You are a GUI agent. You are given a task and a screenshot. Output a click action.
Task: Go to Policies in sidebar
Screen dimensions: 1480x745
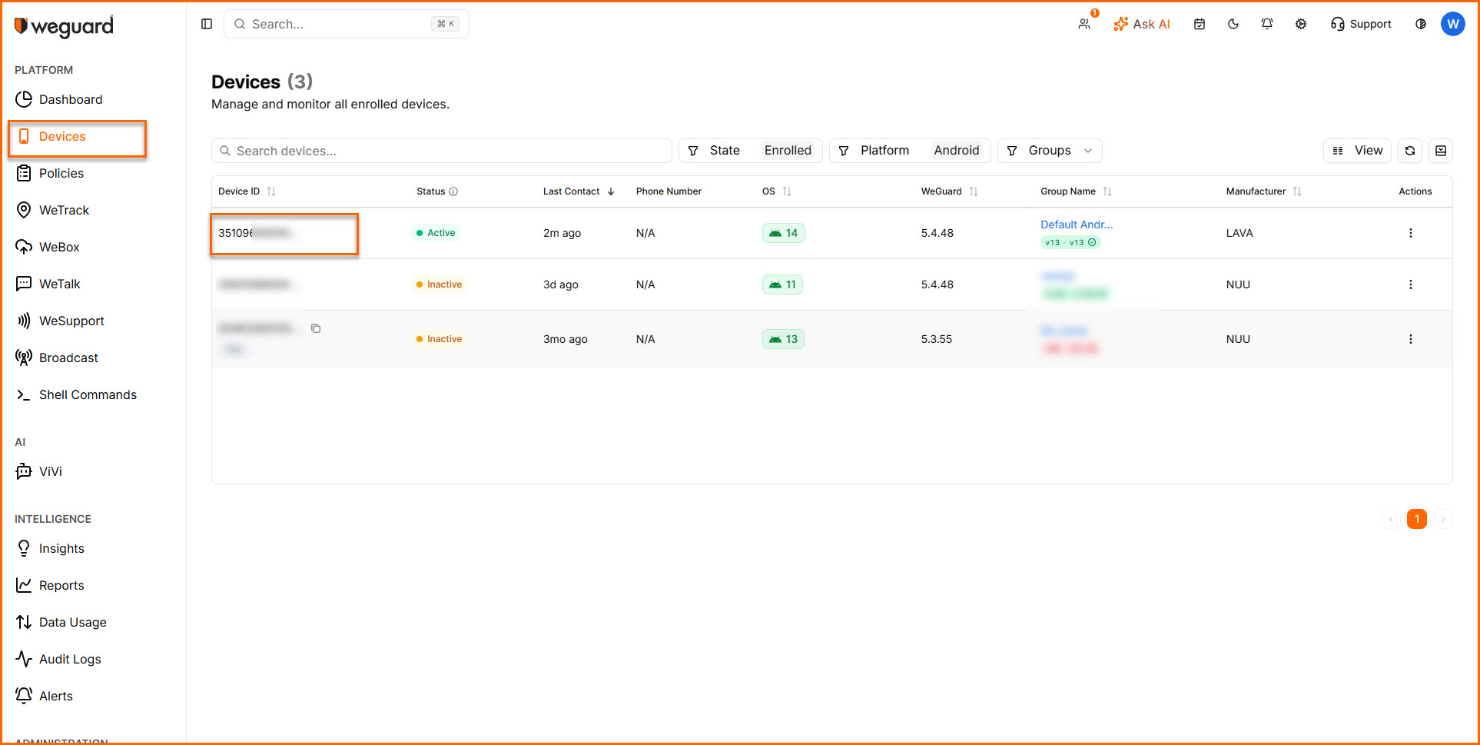pyautogui.click(x=61, y=173)
